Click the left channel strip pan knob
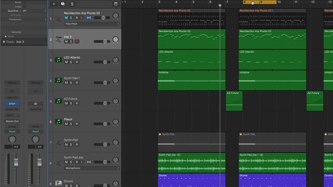 tap(12, 139)
